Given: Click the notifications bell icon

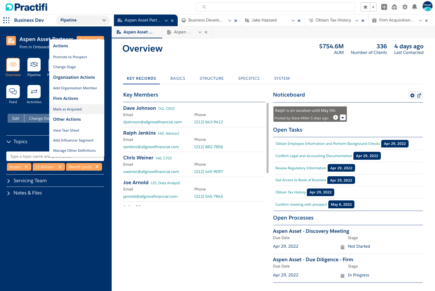Looking at the screenshot, I should click(x=415, y=7).
